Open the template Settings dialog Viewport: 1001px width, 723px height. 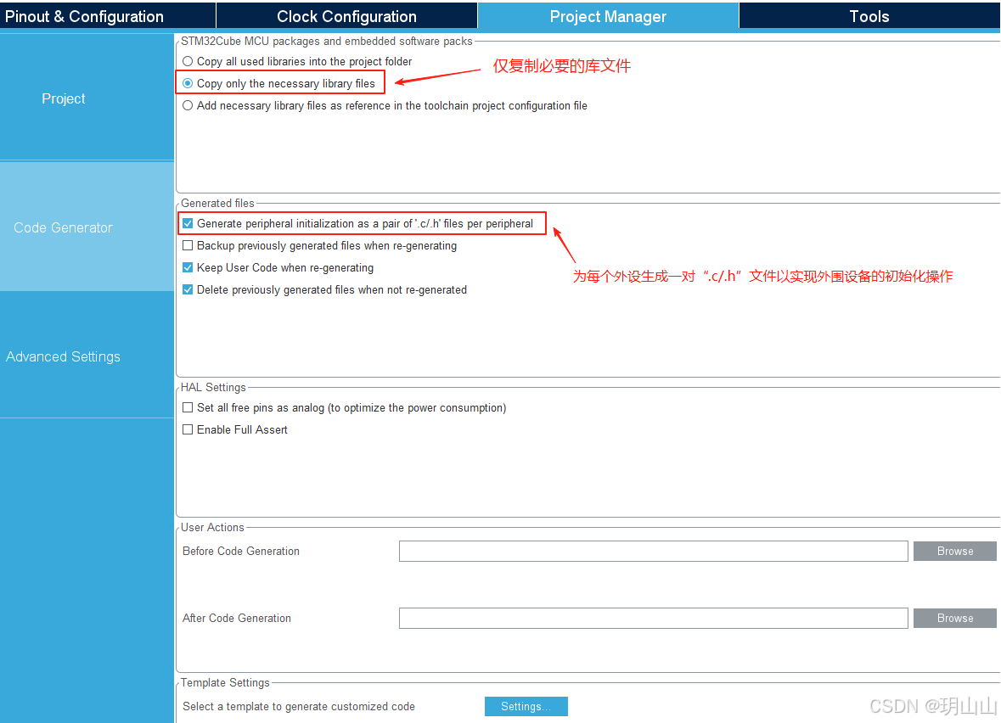coord(526,706)
